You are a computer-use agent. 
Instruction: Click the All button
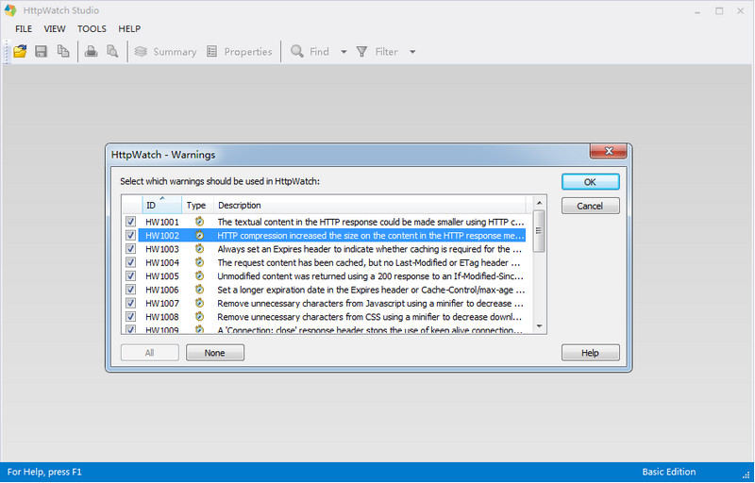(x=150, y=353)
